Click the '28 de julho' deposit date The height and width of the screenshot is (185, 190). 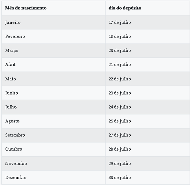(x=120, y=149)
